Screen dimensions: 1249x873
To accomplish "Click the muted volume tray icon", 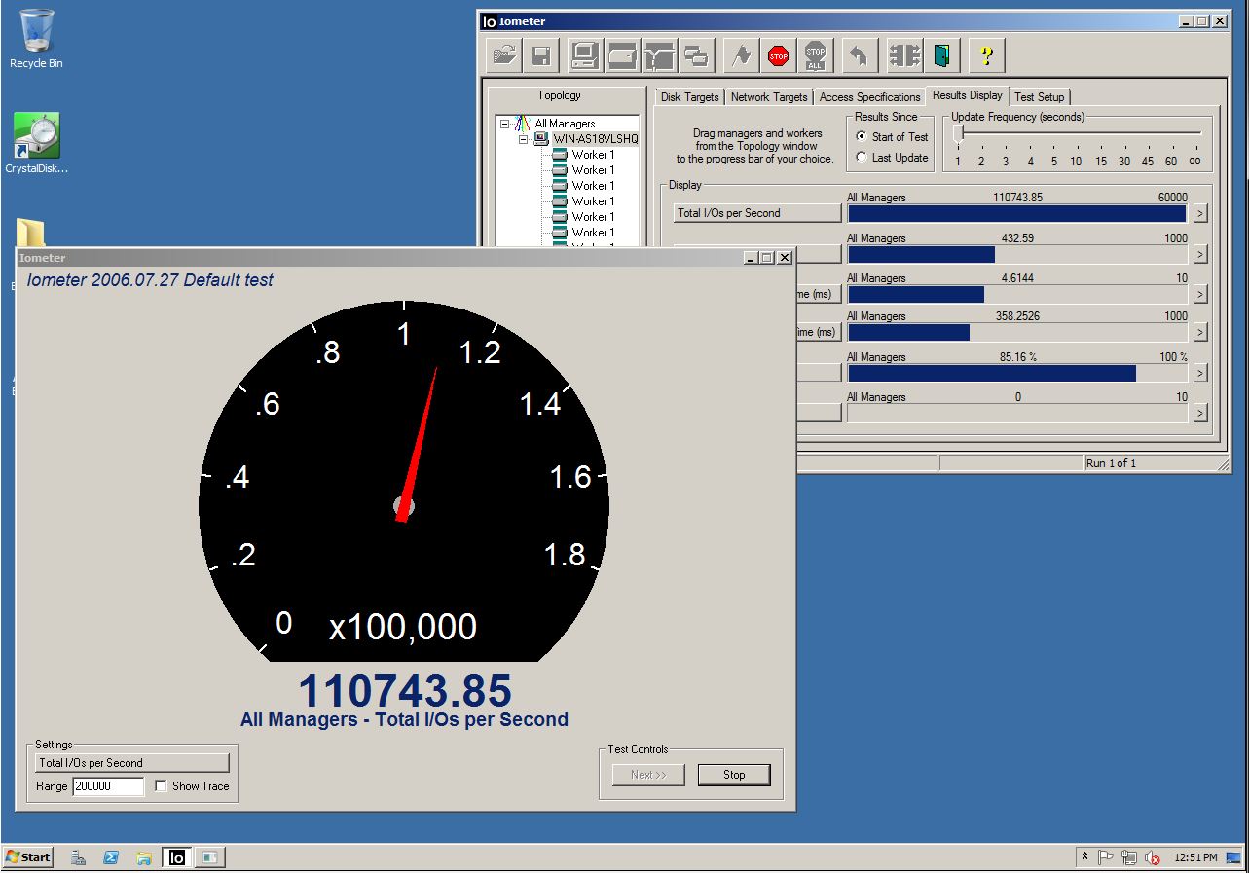I will pyautogui.click(x=1153, y=857).
